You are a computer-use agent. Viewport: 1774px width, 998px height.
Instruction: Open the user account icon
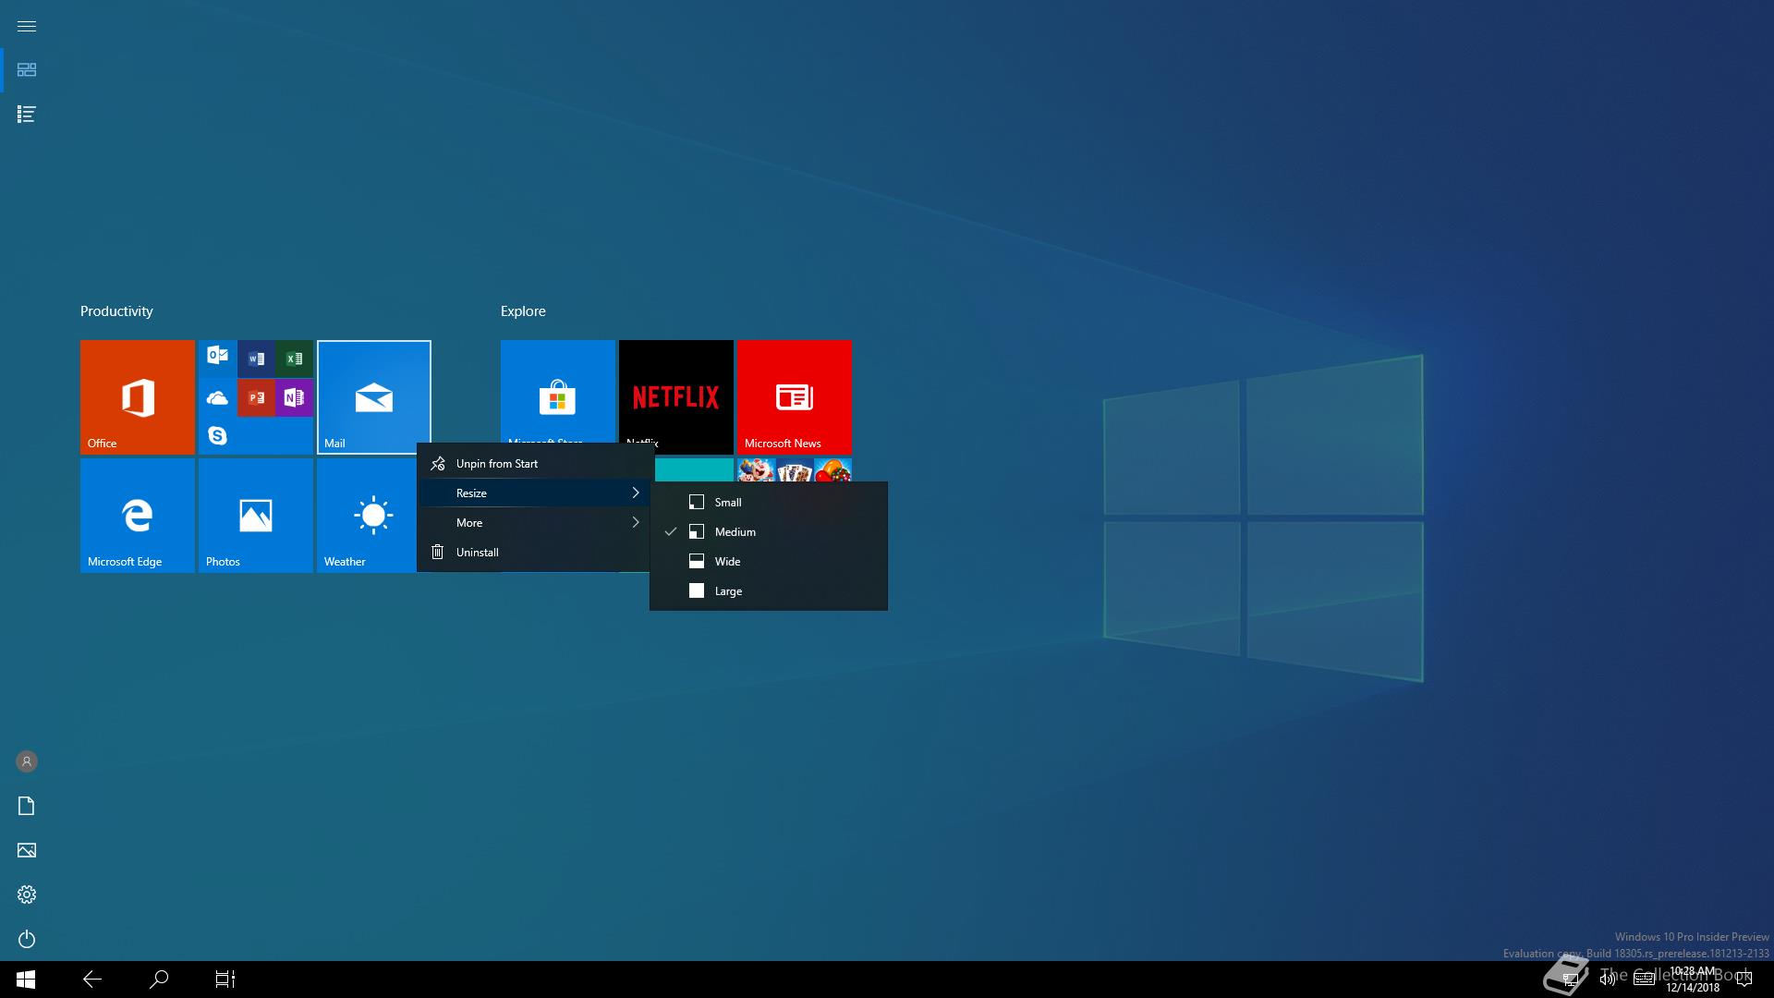[x=27, y=761]
